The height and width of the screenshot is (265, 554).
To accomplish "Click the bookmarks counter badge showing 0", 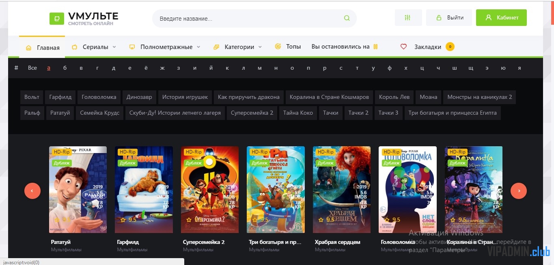I will point(450,47).
